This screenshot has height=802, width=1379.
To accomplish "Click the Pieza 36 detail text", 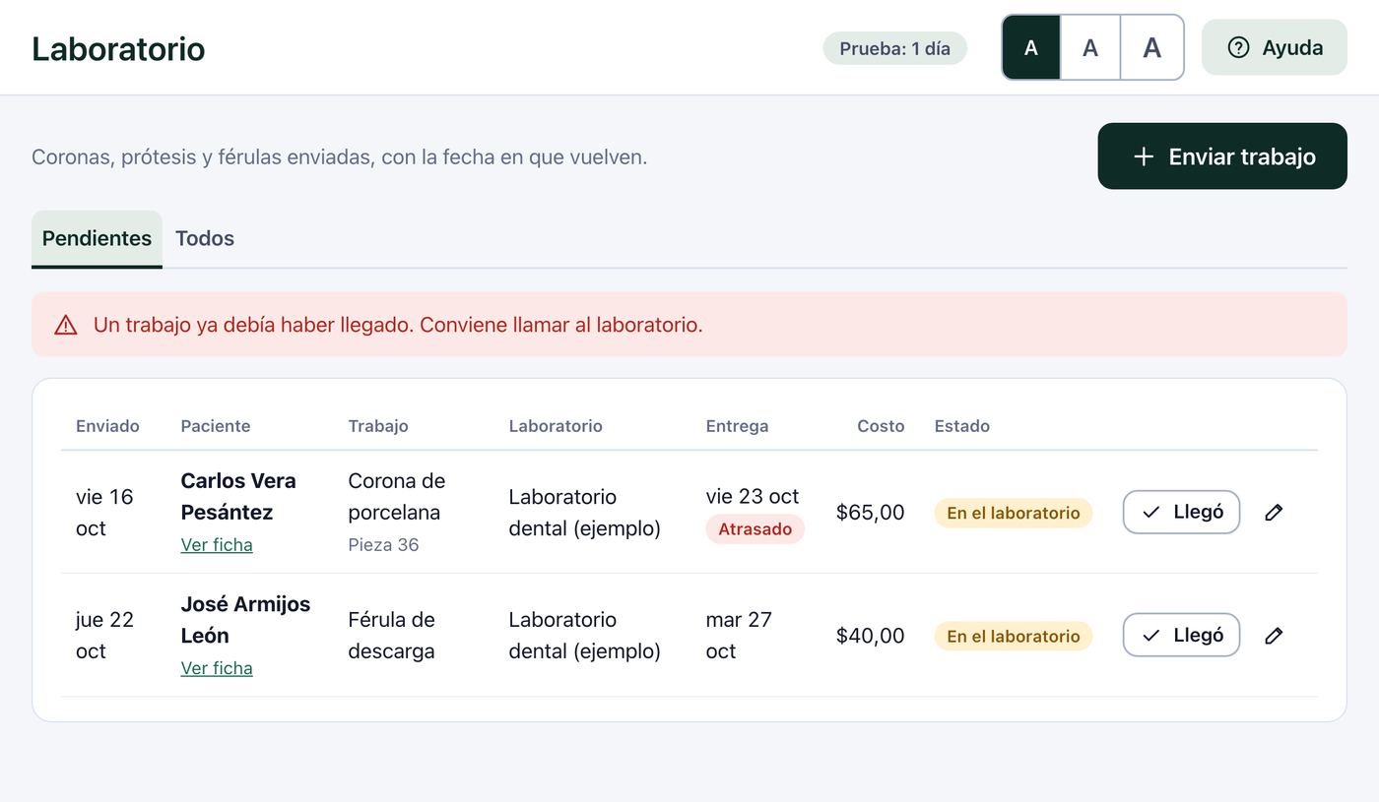I will point(383,545).
